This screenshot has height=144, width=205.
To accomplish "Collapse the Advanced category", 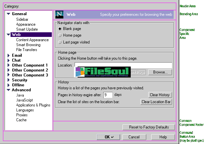I will pyautogui.click(x=9, y=90).
